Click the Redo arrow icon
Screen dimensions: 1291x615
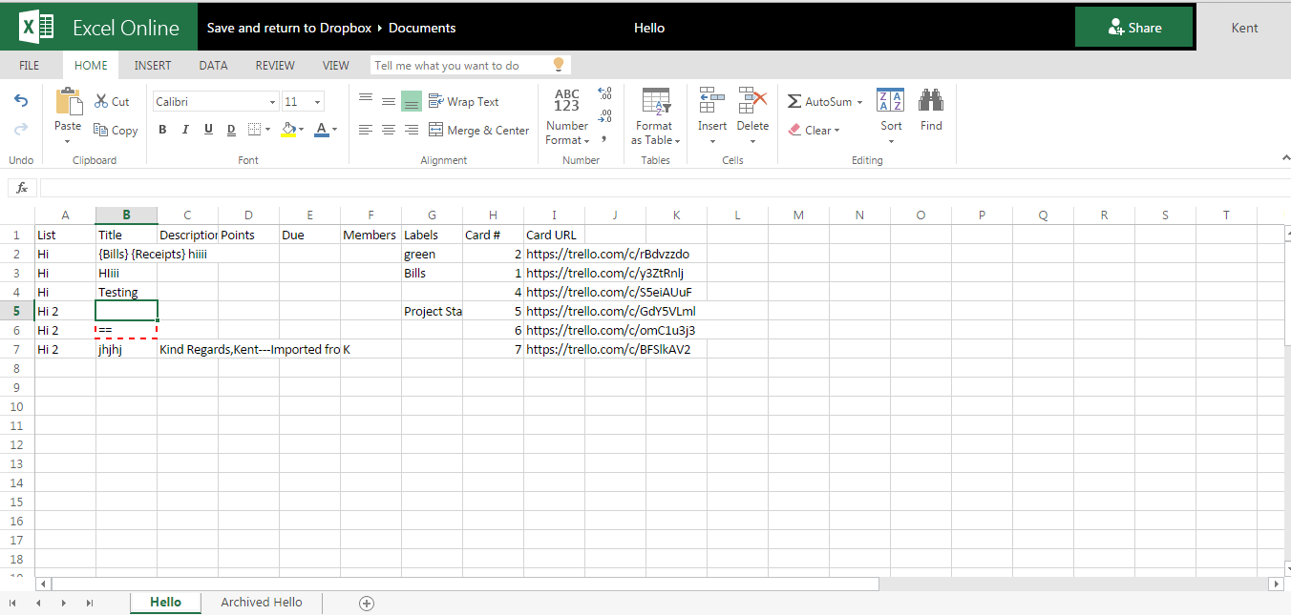point(21,129)
